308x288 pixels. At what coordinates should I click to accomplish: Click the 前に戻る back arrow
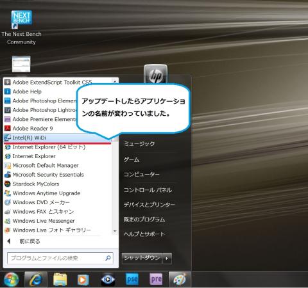pyautogui.click(x=8, y=241)
